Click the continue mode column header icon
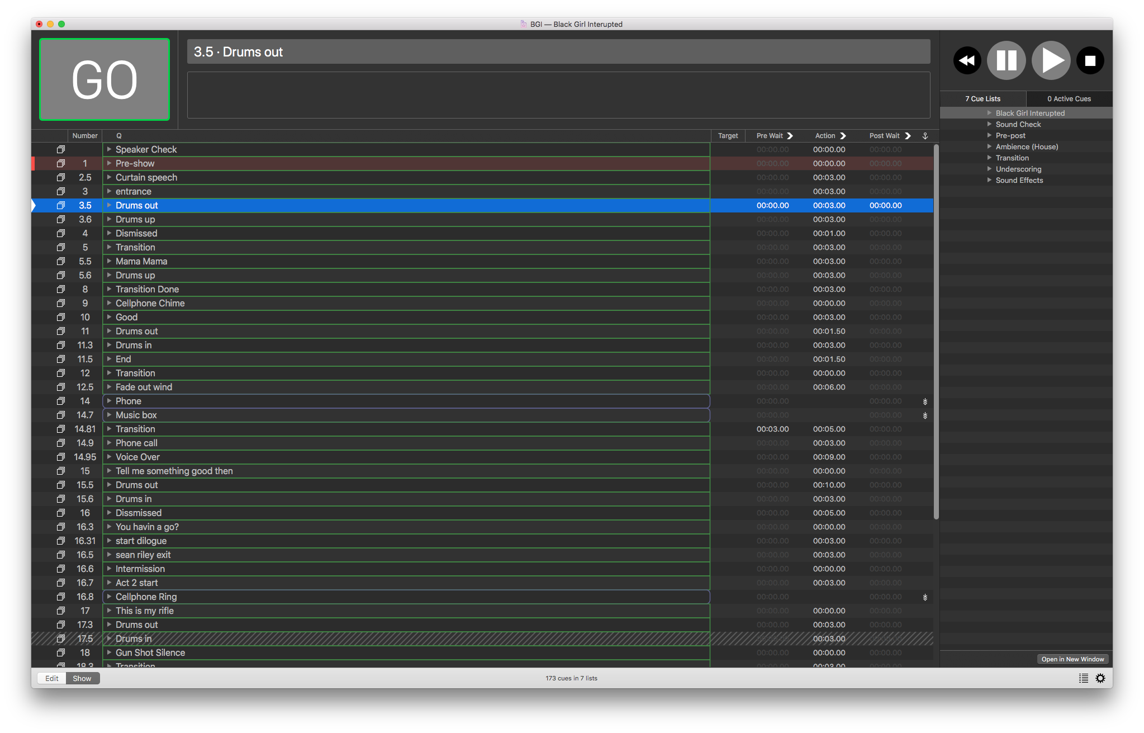1144x733 pixels. click(x=925, y=136)
